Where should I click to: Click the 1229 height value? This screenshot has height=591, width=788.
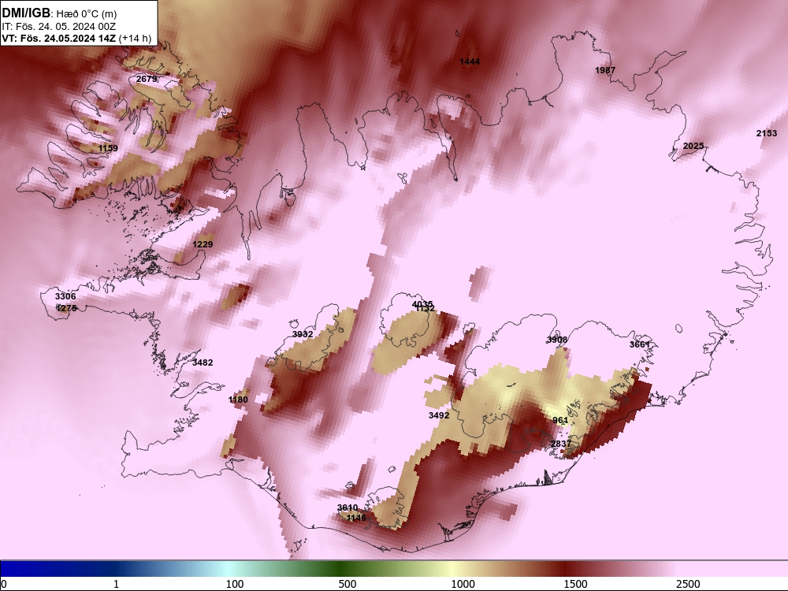pos(203,245)
